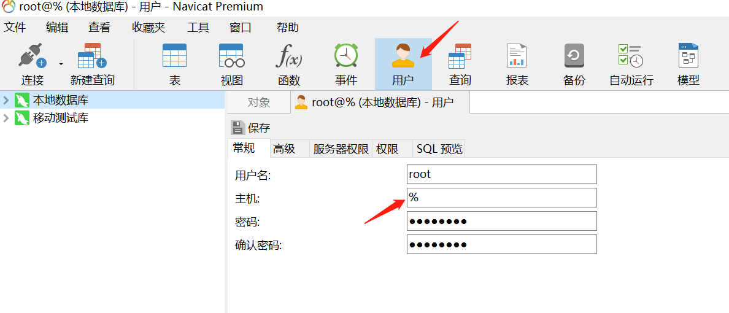The height and width of the screenshot is (313, 729).
Task: Open the 编辑 menu
Action: coord(57,28)
